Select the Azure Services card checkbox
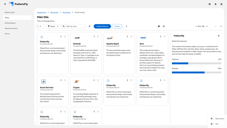The image size is (227, 128). [x=65, y=80]
